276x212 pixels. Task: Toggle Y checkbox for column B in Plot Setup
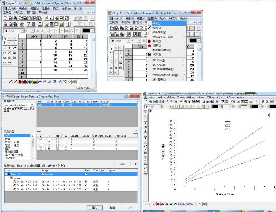pos(49,142)
